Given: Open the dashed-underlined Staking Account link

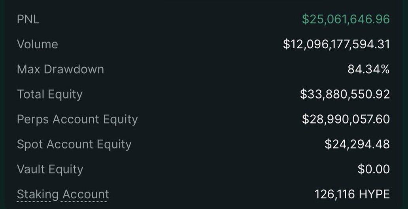Looking at the screenshot, I should 63,194.
